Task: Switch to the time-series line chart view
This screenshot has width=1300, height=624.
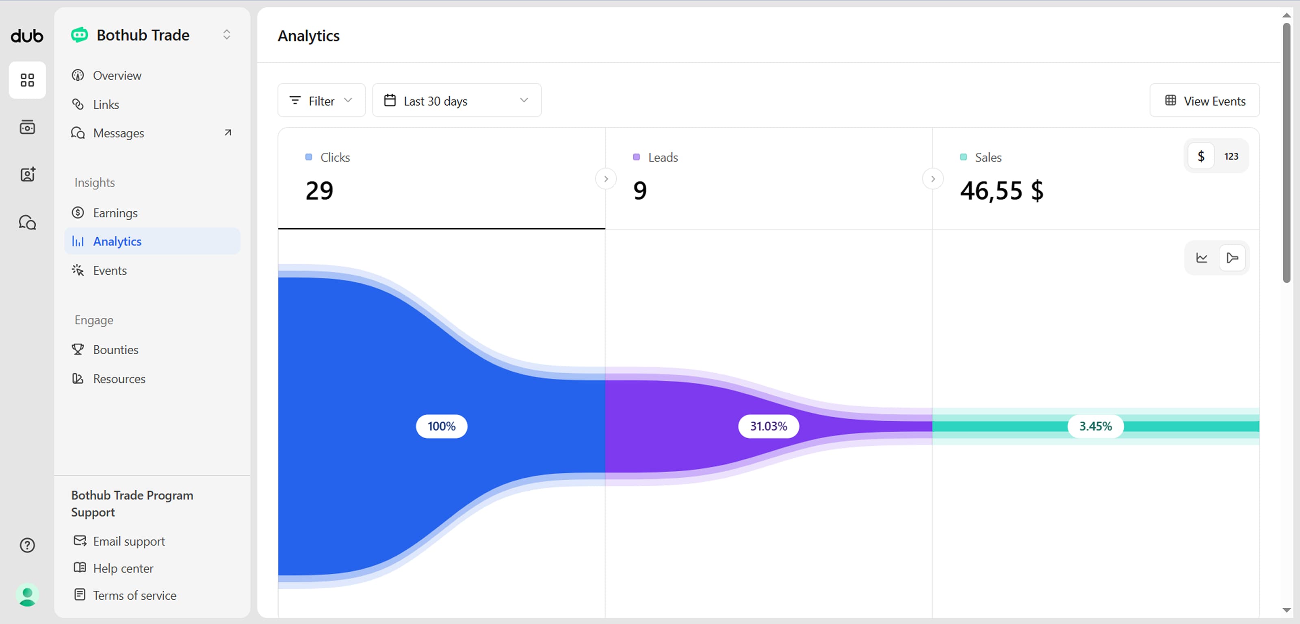Action: [1202, 258]
